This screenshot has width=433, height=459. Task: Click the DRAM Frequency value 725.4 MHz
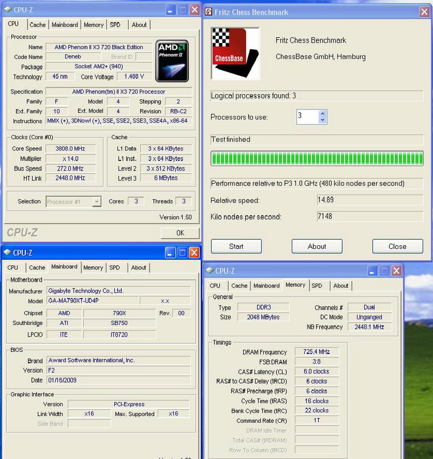click(317, 352)
